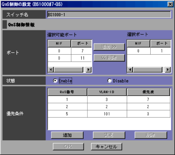Close the QoS制御の設定 dialog
The width and height of the screenshot is (175, 155).
(170, 4)
